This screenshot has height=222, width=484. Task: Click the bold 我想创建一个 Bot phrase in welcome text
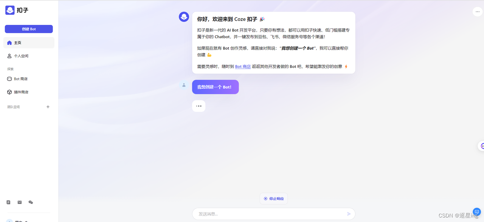(x=298, y=48)
